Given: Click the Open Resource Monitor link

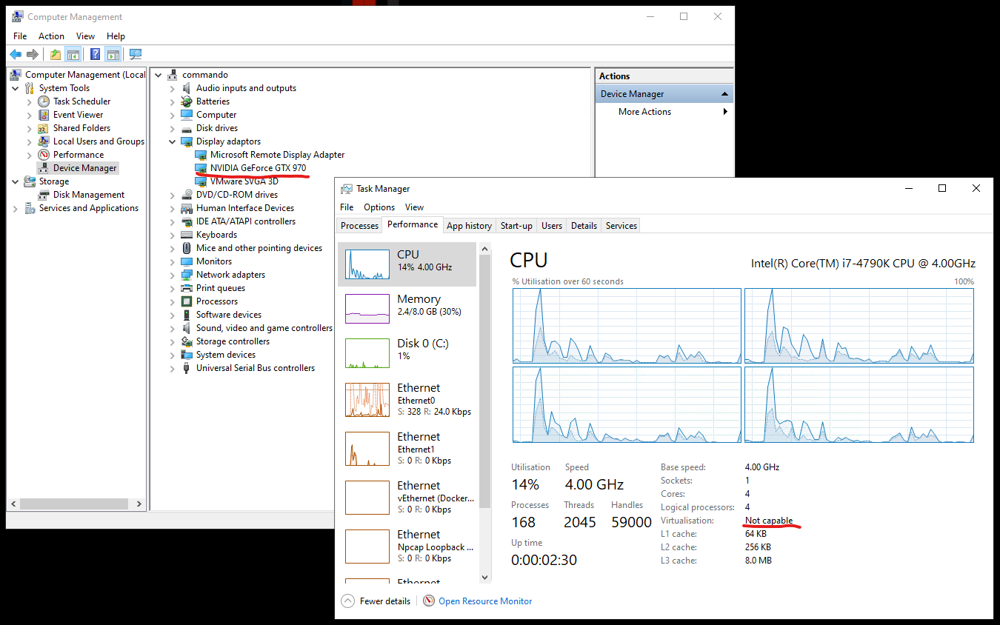Looking at the screenshot, I should (485, 601).
